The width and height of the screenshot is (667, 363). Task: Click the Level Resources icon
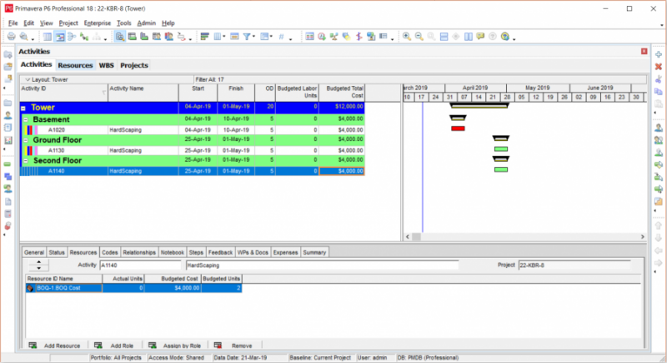pos(334,37)
